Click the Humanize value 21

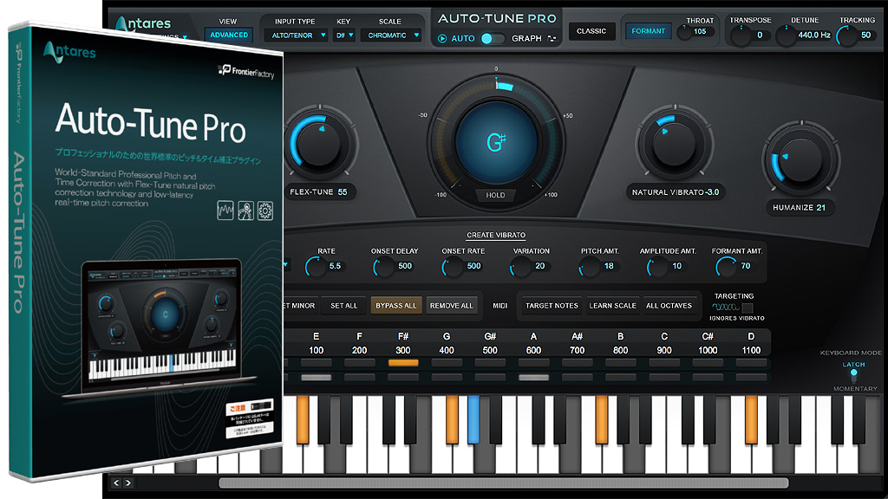click(820, 208)
